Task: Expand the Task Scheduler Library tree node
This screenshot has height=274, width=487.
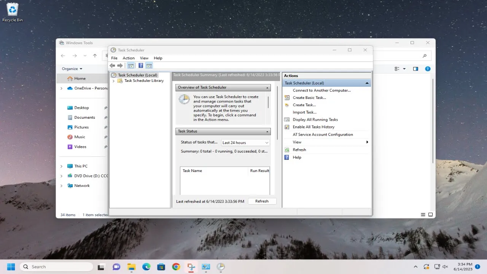Action: coord(113,81)
